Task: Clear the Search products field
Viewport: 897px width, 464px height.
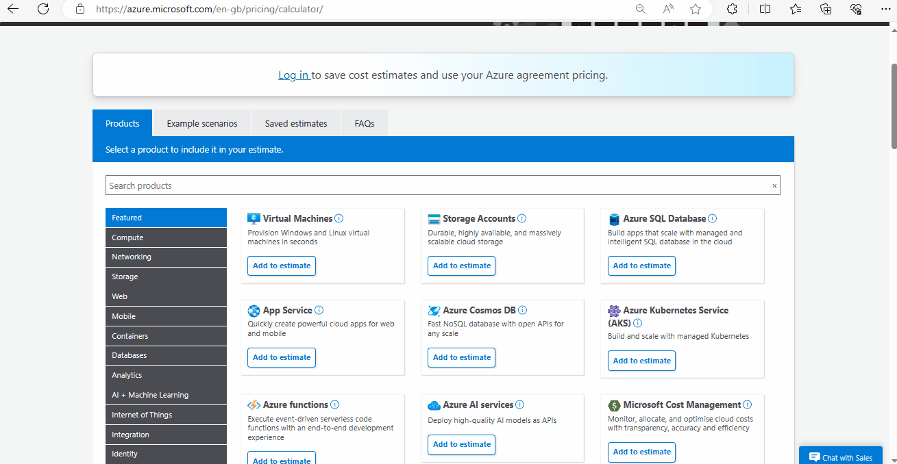Action: tap(774, 186)
